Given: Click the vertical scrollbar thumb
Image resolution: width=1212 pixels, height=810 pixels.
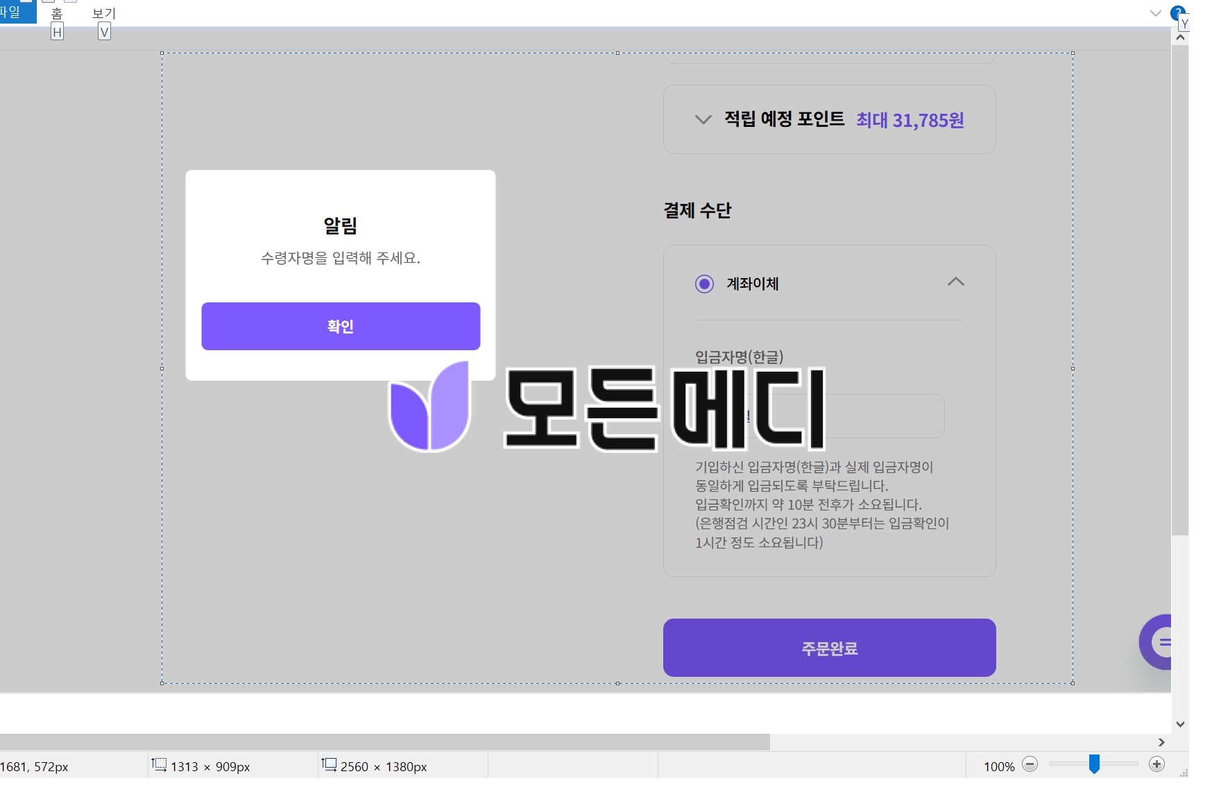Looking at the screenshot, I should click(1180, 290).
